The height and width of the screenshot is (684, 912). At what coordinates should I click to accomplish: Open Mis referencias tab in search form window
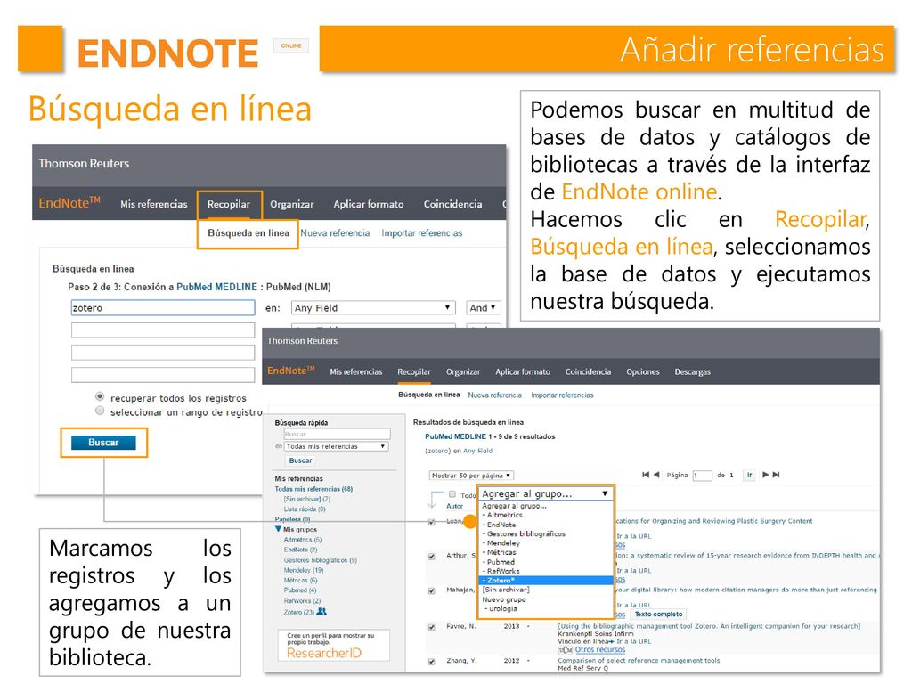(x=154, y=204)
